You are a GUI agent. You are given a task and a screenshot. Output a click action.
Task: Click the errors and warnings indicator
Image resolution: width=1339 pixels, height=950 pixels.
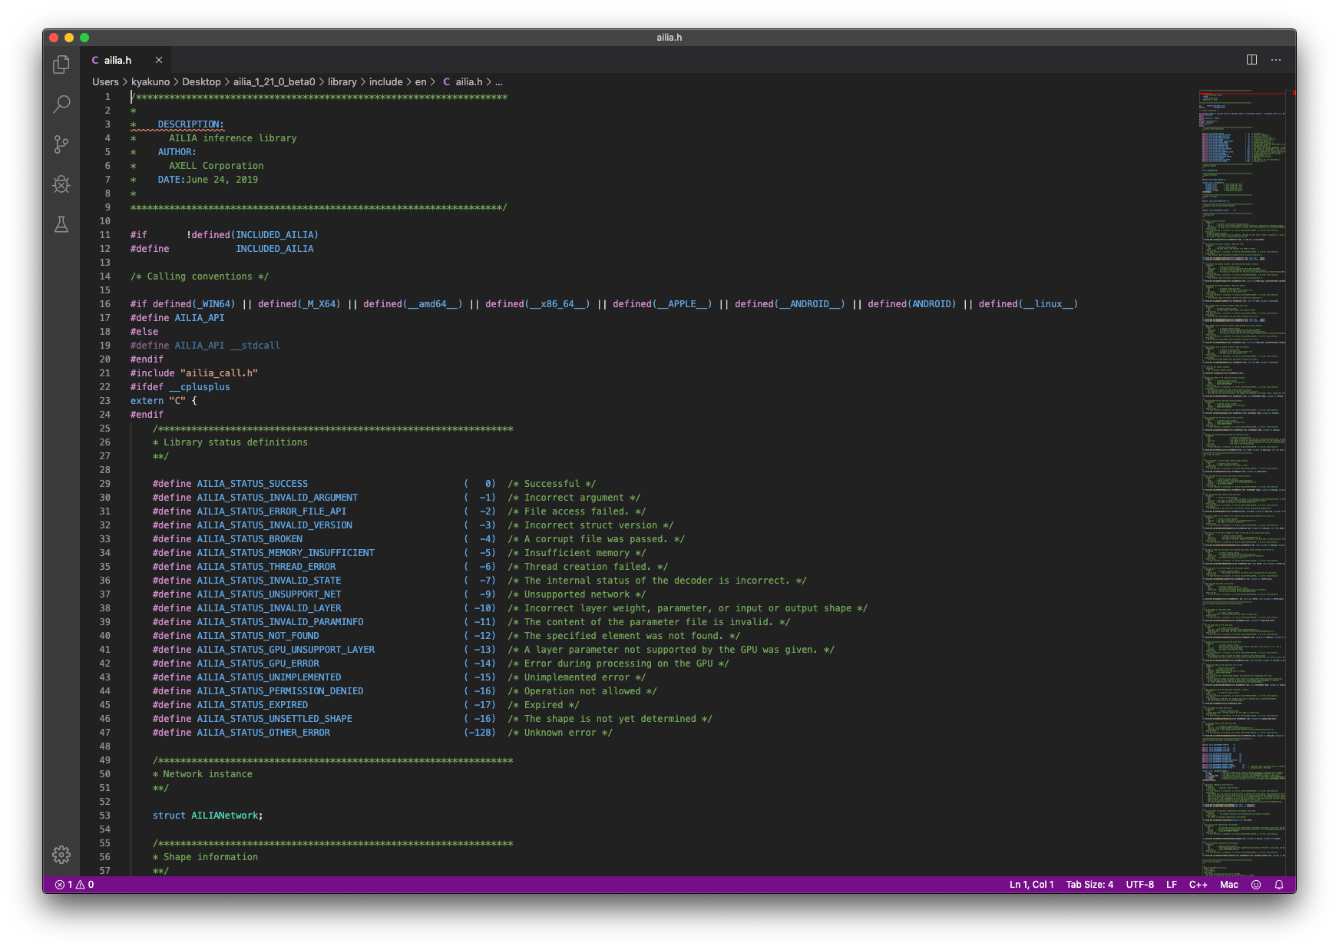coord(74,885)
